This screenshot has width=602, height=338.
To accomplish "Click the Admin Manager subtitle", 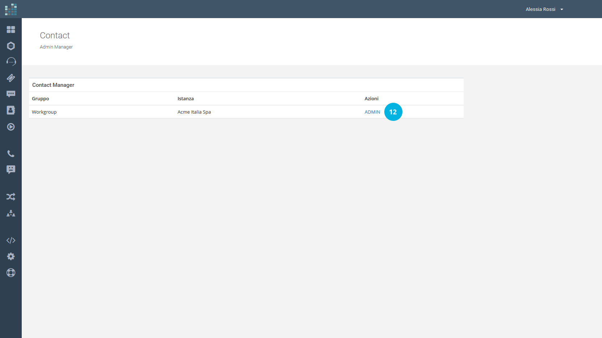I will (x=56, y=47).
